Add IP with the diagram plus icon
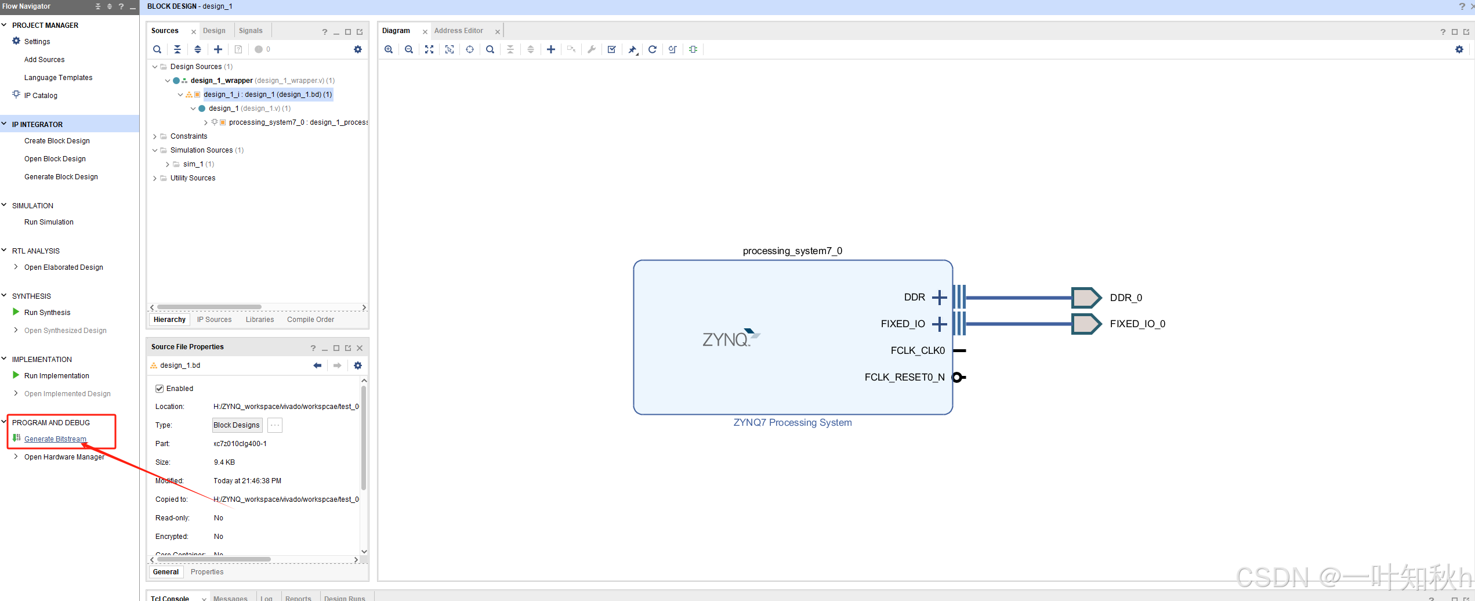 [551, 49]
